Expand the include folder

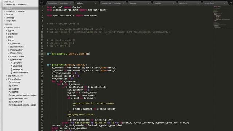coord(7,34)
